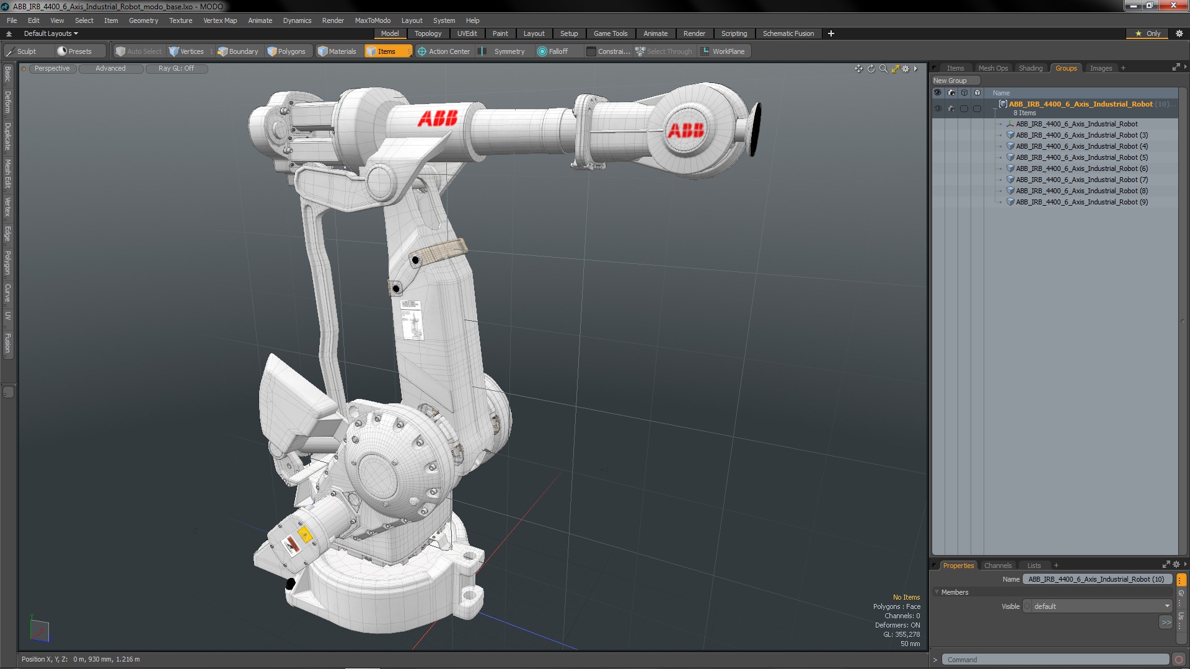1190x669 pixels.
Task: Toggle Select Through mode
Action: pos(664,51)
